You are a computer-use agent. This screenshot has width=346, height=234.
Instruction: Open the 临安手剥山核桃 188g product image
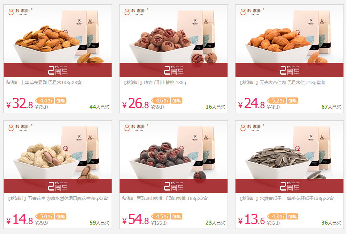[x=174, y=41]
